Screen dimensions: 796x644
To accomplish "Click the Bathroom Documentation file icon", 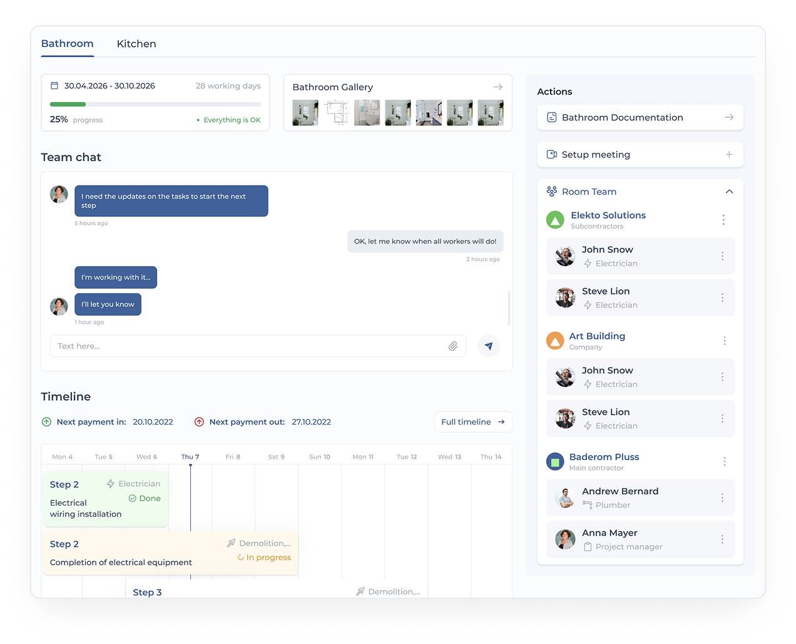I will pos(552,117).
